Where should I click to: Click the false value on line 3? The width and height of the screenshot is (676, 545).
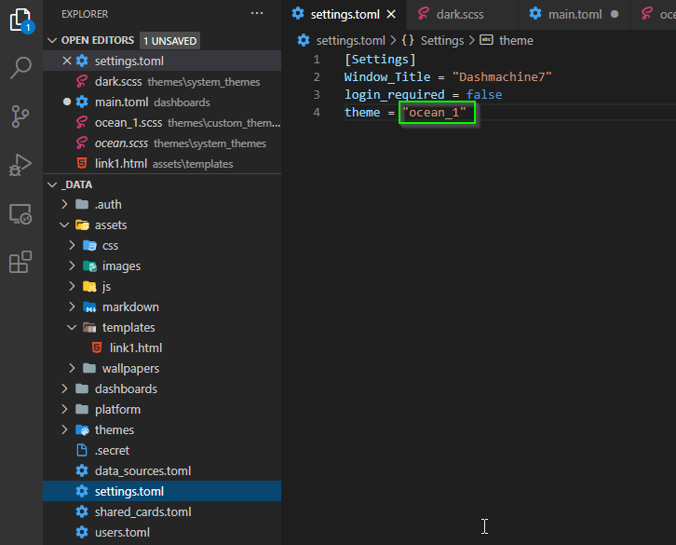pyautogui.click(x=483, y=94)
